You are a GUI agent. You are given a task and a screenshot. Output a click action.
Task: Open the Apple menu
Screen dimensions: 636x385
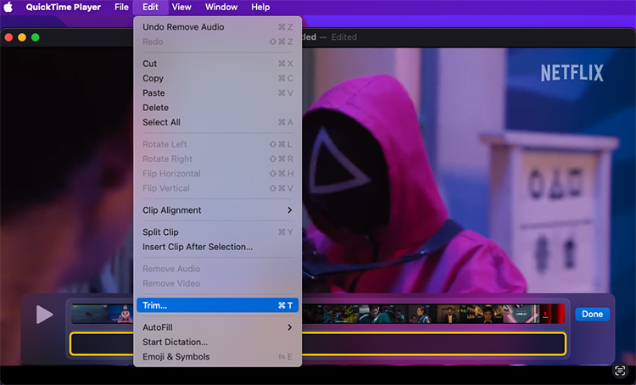coord(8,7)
